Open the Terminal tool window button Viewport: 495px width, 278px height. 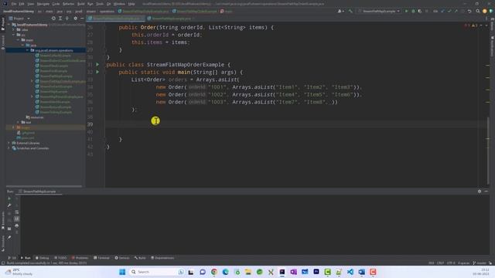point(101,258)
